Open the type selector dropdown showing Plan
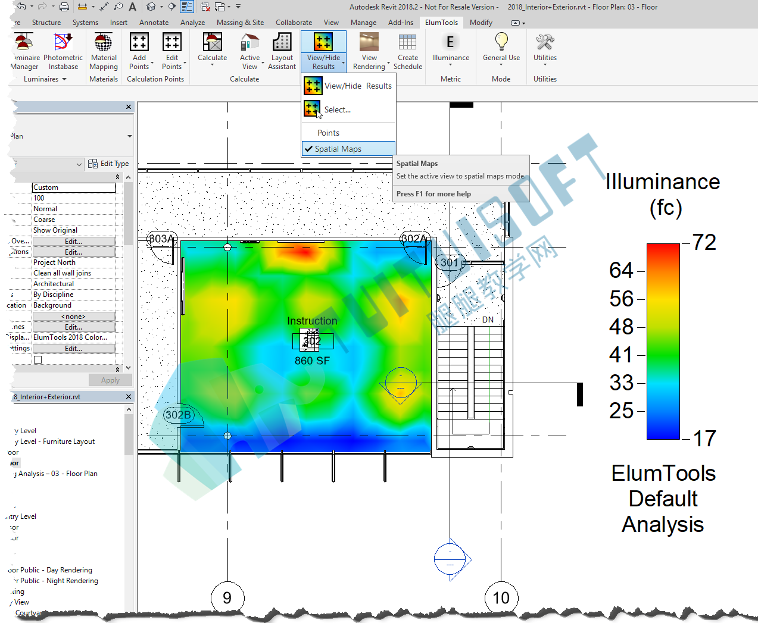 pos(130,136)
